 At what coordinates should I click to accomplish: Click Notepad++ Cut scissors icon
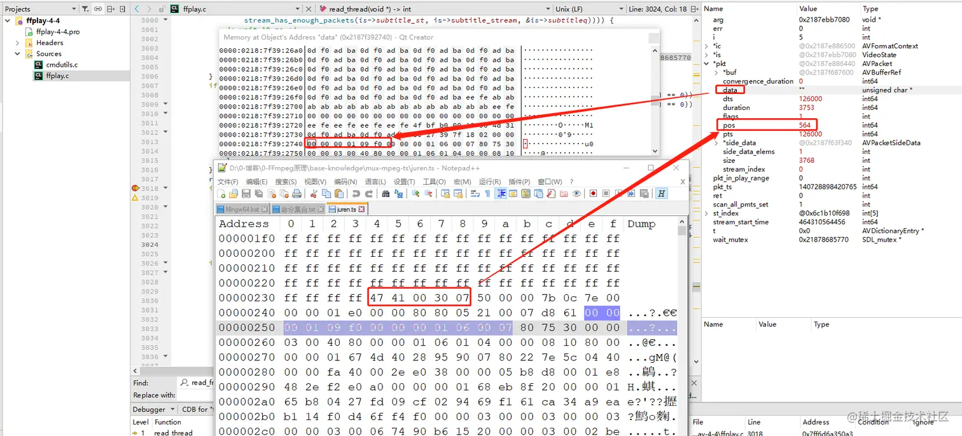[x=314, y=194]
